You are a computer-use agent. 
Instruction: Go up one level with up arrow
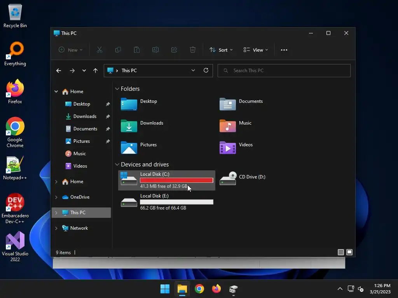[96, 71]
